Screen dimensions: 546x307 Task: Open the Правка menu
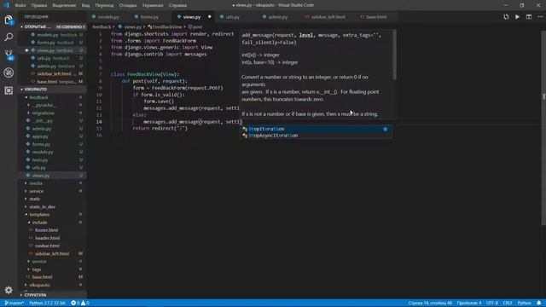pyautogui.click(x=39, y=5)
